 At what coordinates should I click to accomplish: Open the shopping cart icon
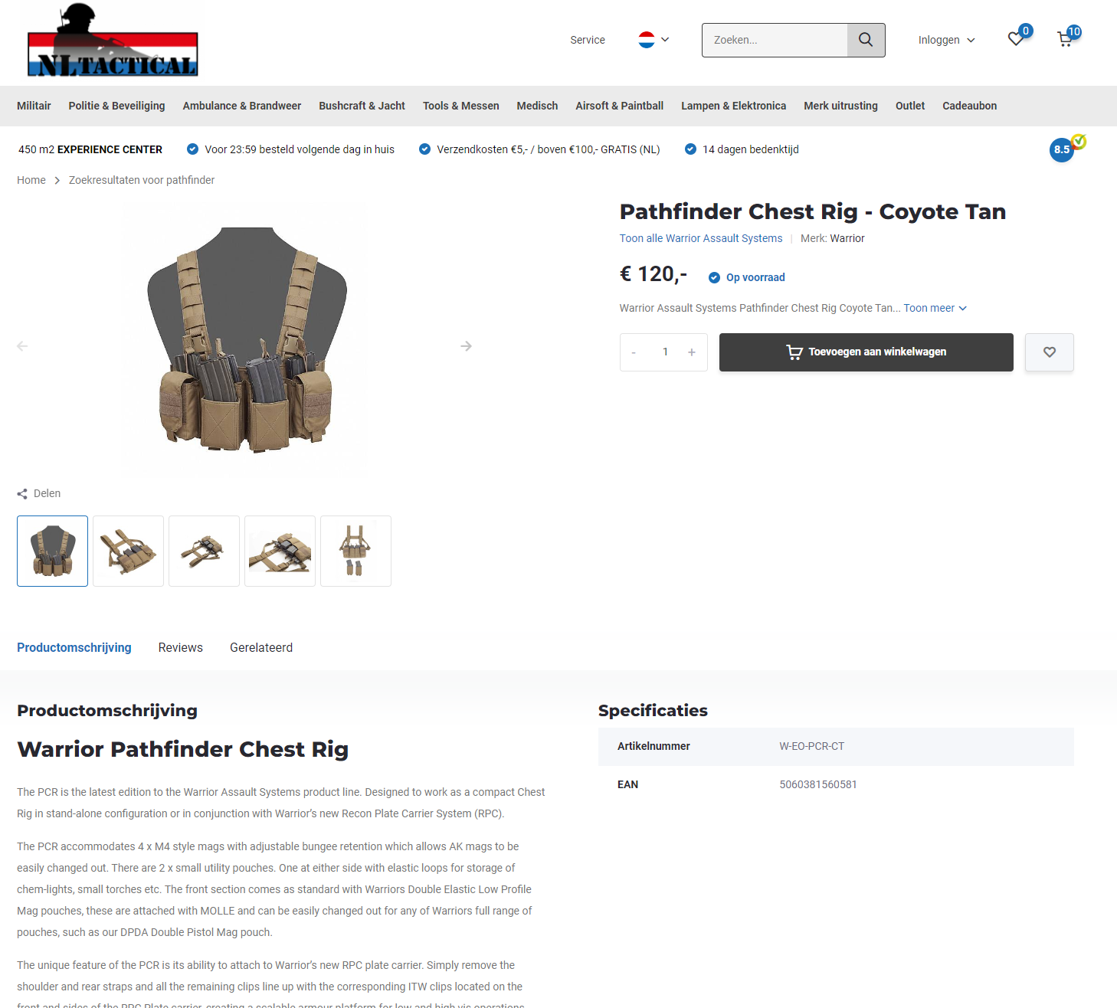pyautogui.click(x=1065, y=39)
